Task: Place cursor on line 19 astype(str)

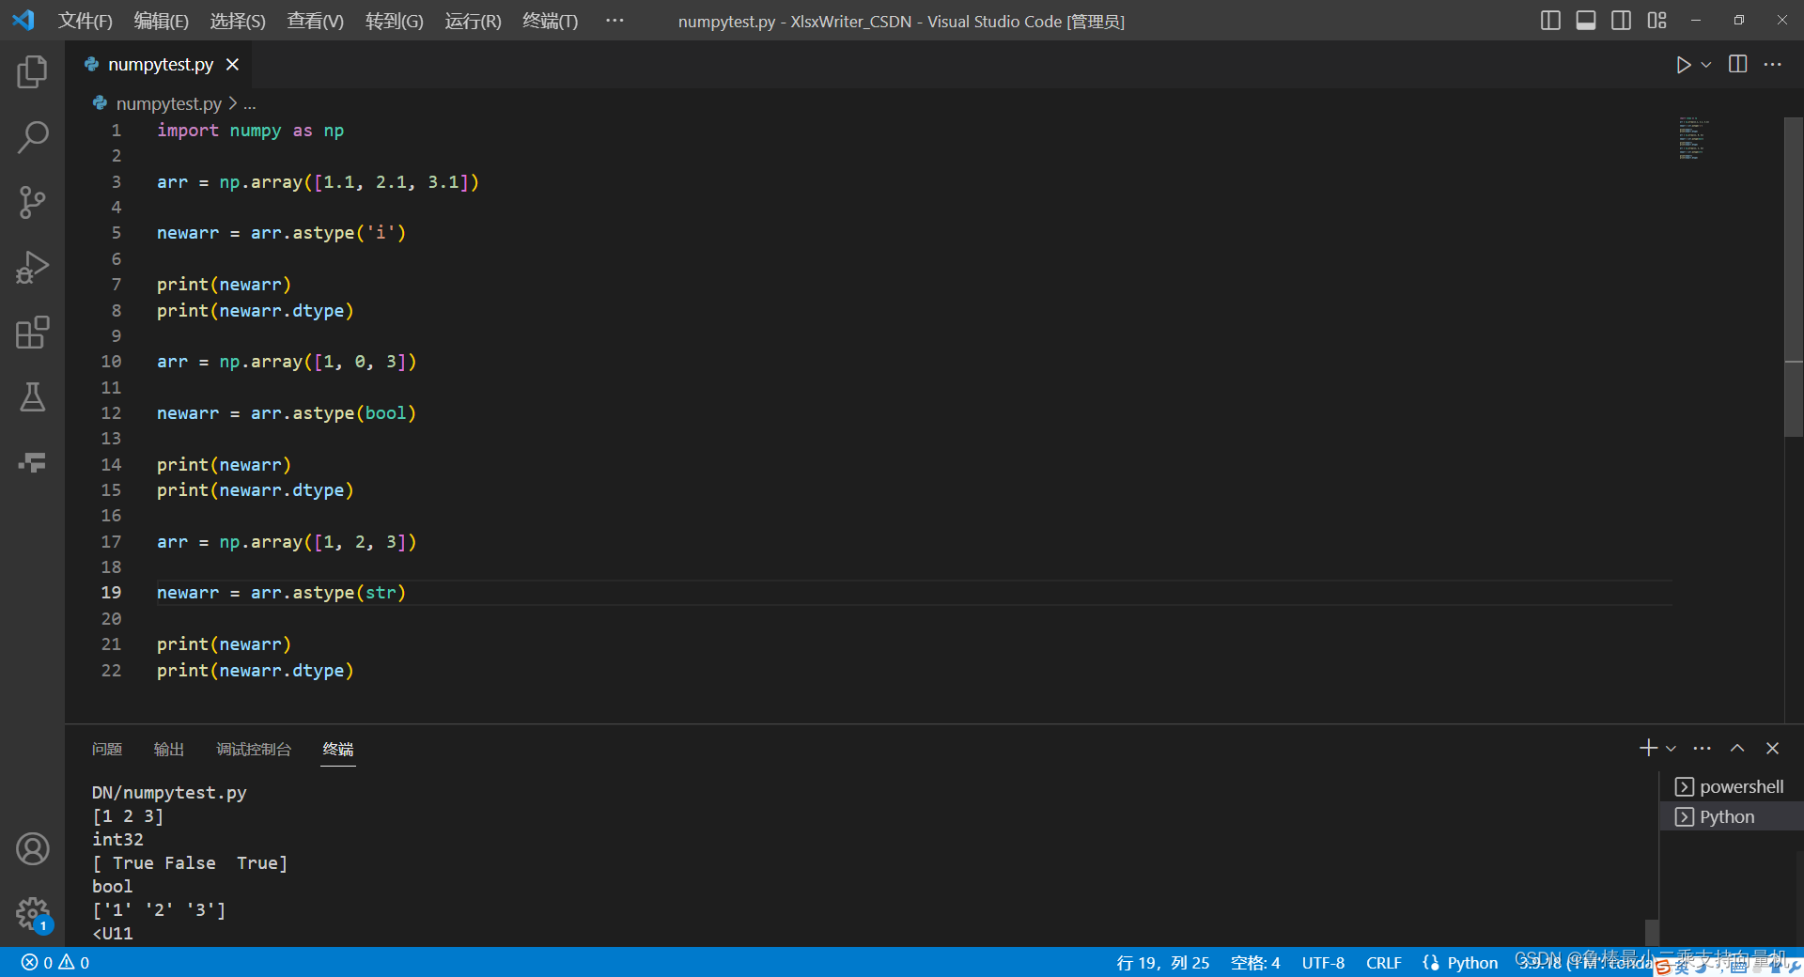Action: (x=350, y=593)
